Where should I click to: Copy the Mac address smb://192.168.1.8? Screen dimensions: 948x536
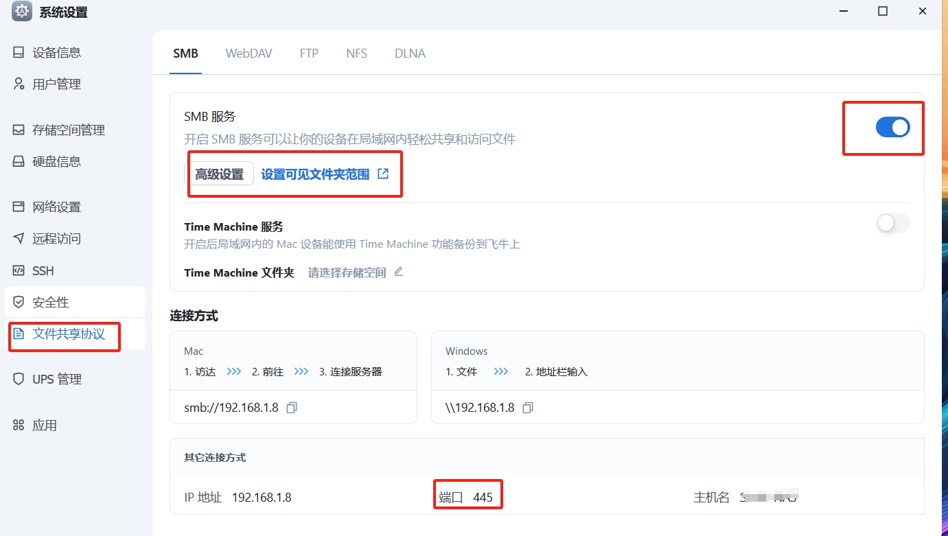292,408
